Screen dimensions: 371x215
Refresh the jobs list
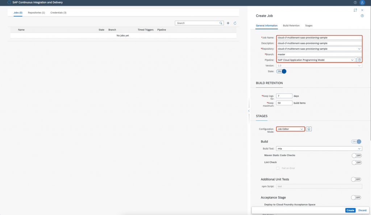[x=235, y=23]
